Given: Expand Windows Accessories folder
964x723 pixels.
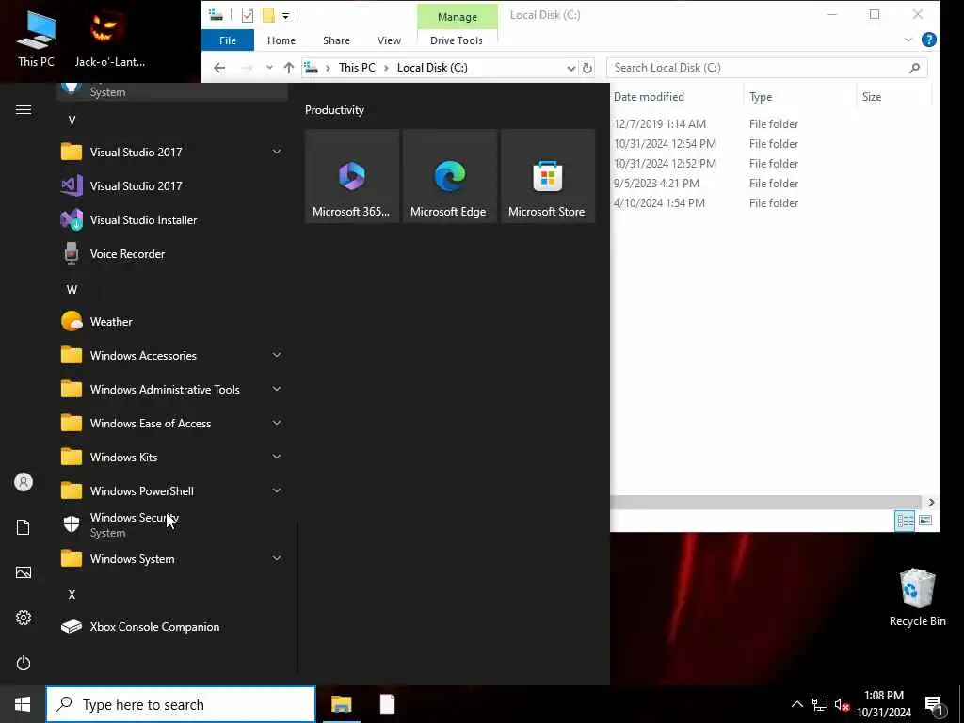Looking at the screenshot, I should [x=277, y=355].
